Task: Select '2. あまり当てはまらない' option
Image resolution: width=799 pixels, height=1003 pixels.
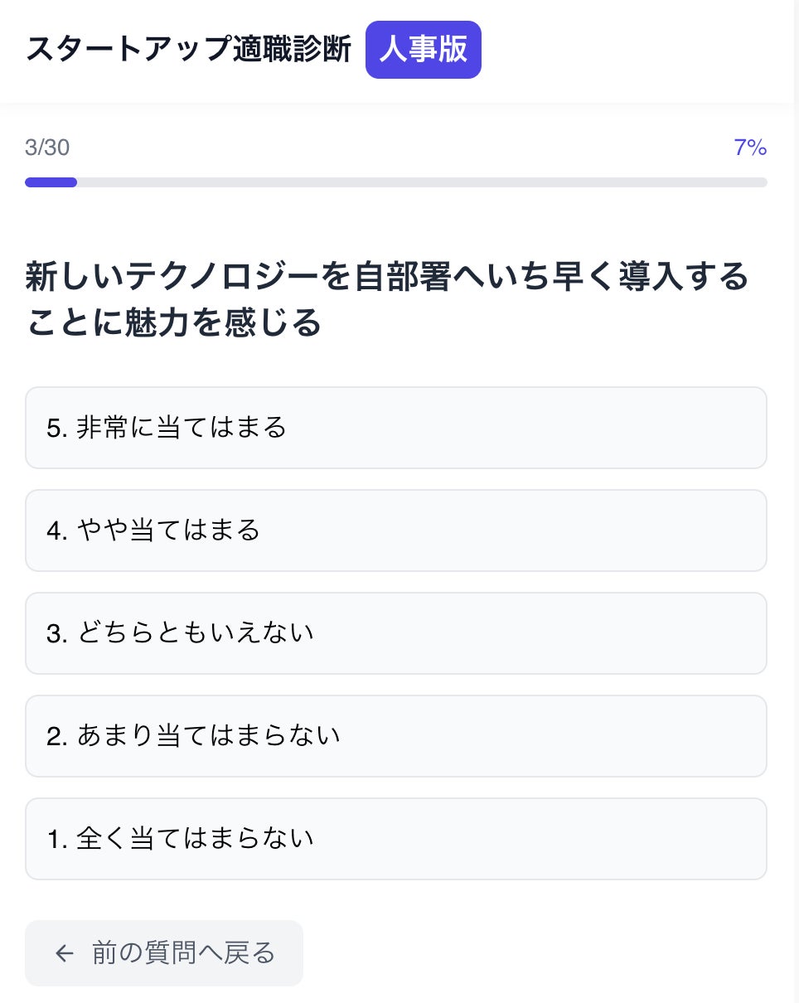Action: [x=395, y=736]
